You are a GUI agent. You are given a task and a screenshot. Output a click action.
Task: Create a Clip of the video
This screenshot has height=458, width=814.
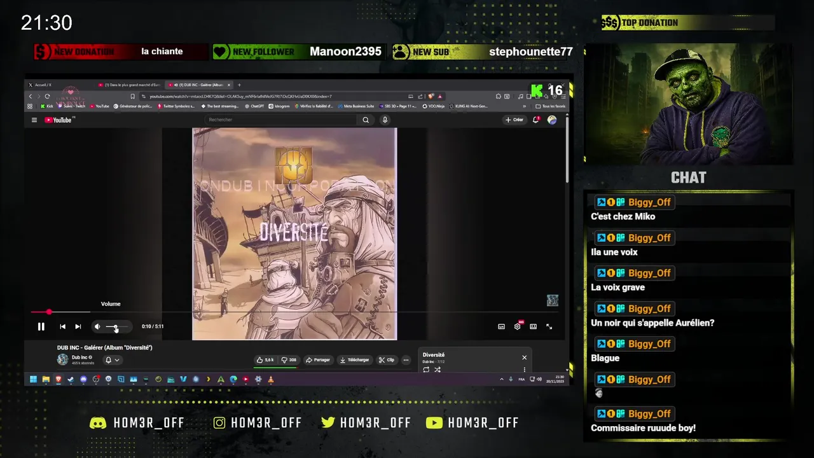click(387, 360)
